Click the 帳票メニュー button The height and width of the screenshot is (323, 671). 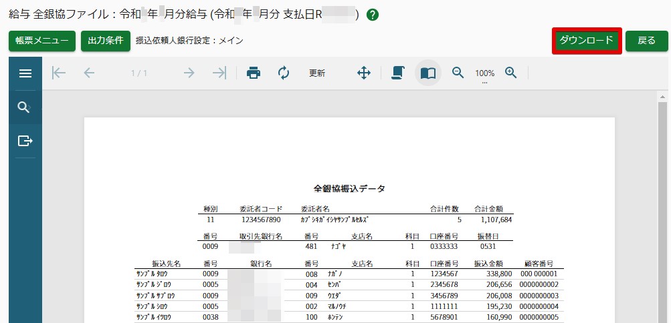(42, 41)
